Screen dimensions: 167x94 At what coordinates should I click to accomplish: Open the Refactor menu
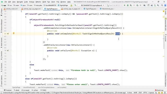click(38, 2)
